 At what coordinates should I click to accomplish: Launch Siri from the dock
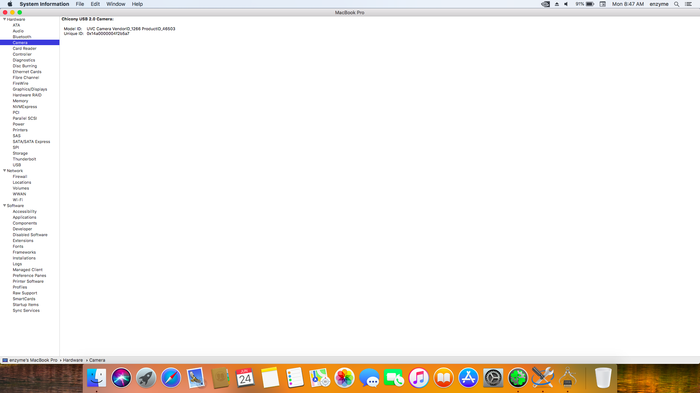pos(121,378)
